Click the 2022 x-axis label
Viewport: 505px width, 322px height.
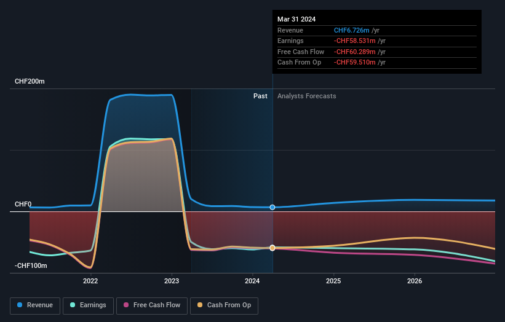pos(90,281)
